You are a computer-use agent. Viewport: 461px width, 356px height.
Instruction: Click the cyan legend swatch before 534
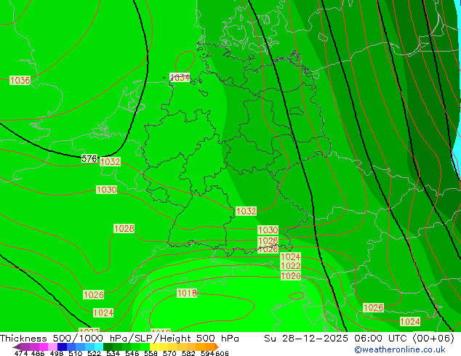(99, 347)
